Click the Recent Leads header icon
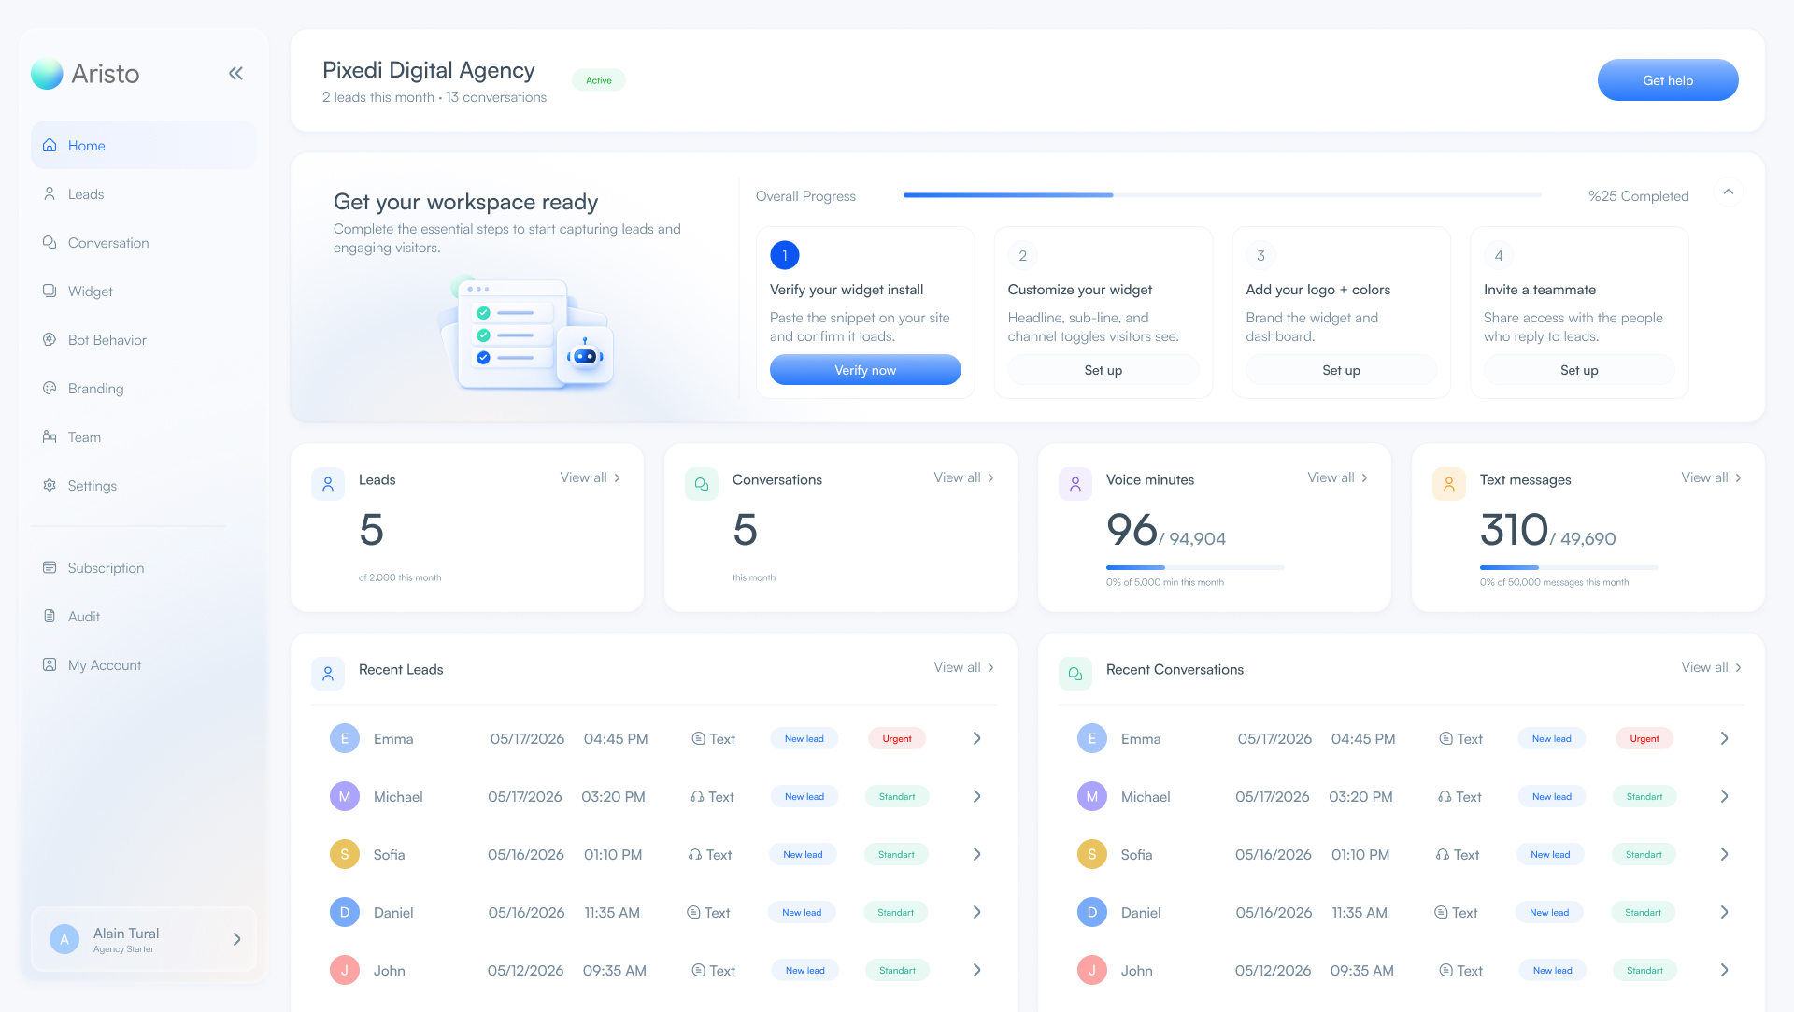1794x1012 pixels. (x=328, y=674)
